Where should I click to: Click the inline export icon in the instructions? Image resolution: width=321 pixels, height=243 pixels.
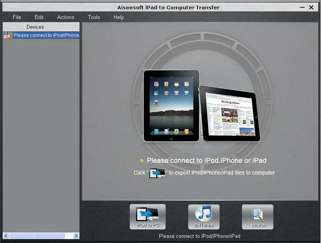coord(157,173)
